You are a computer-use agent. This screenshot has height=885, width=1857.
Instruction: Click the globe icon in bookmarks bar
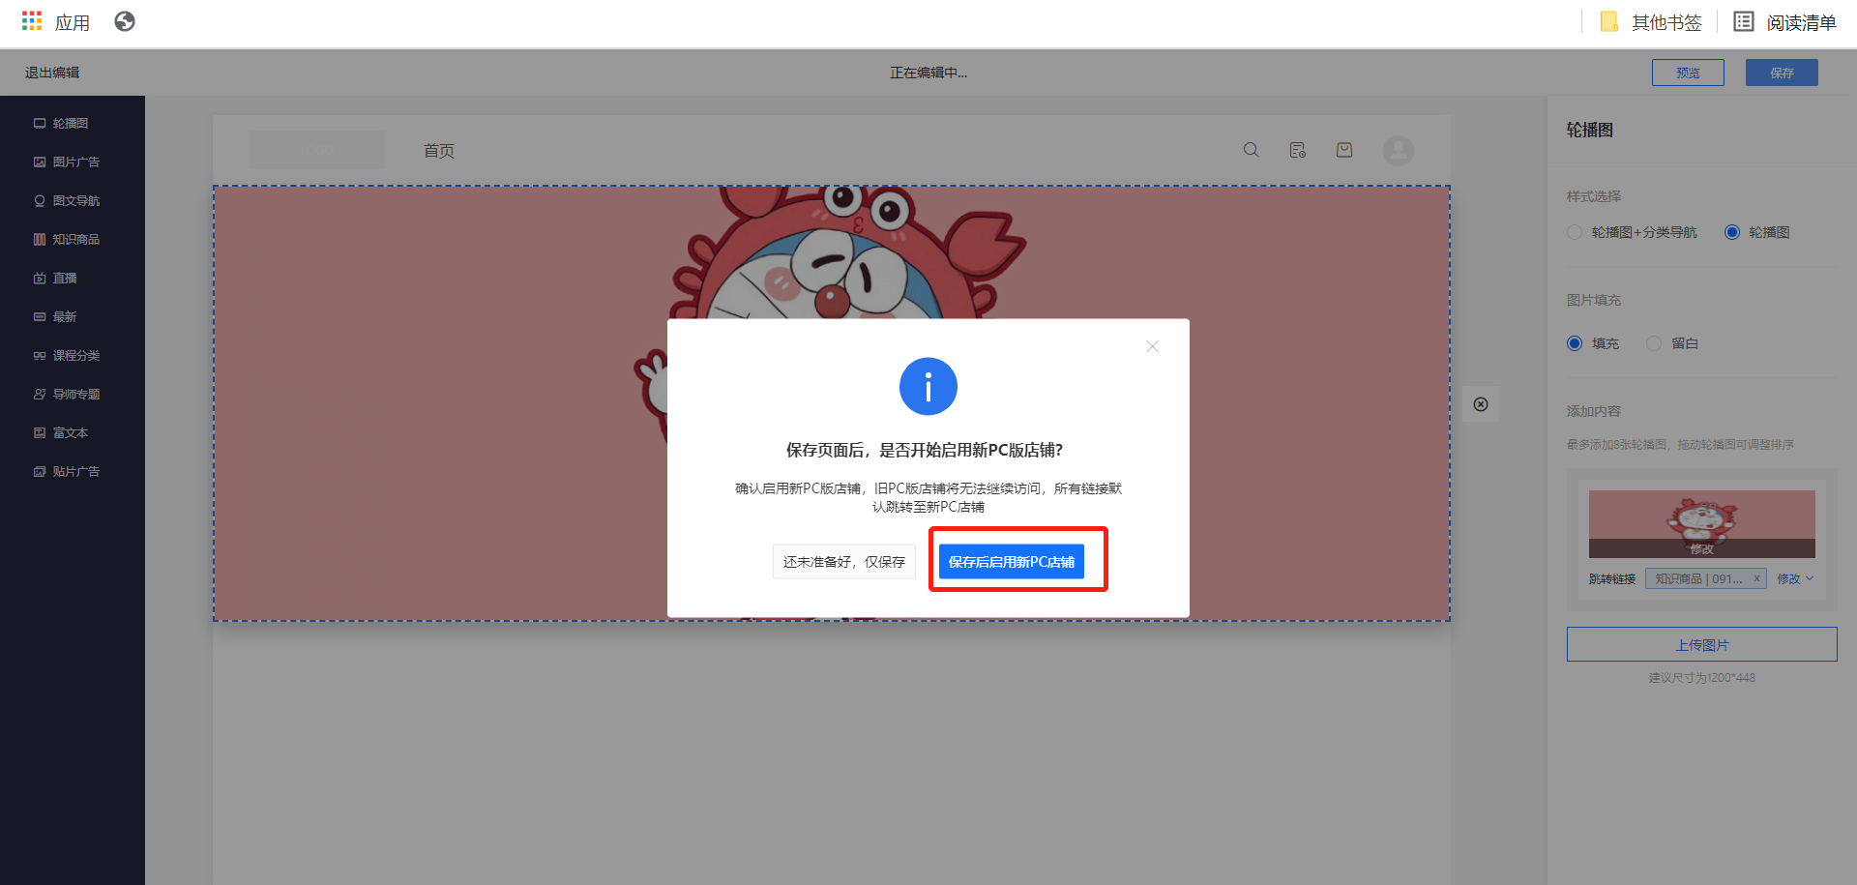[125, 21]
